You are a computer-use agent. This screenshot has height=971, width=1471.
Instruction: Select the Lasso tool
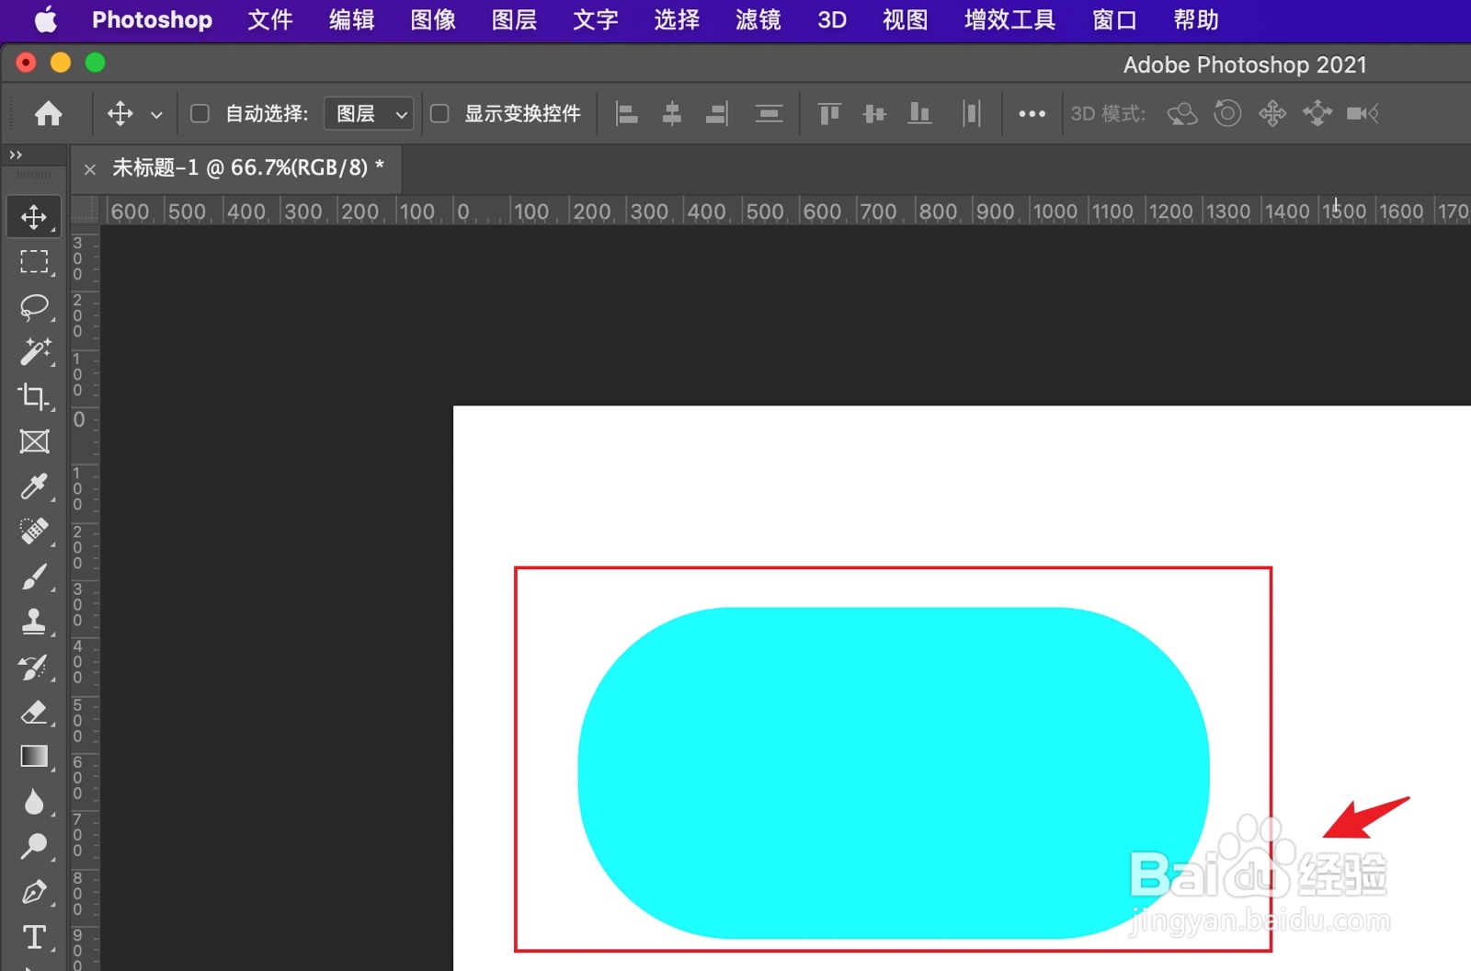[34, 306]
